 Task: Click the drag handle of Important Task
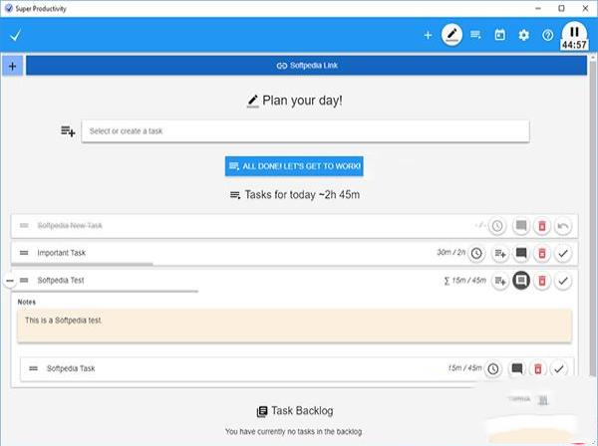point(24,253)
